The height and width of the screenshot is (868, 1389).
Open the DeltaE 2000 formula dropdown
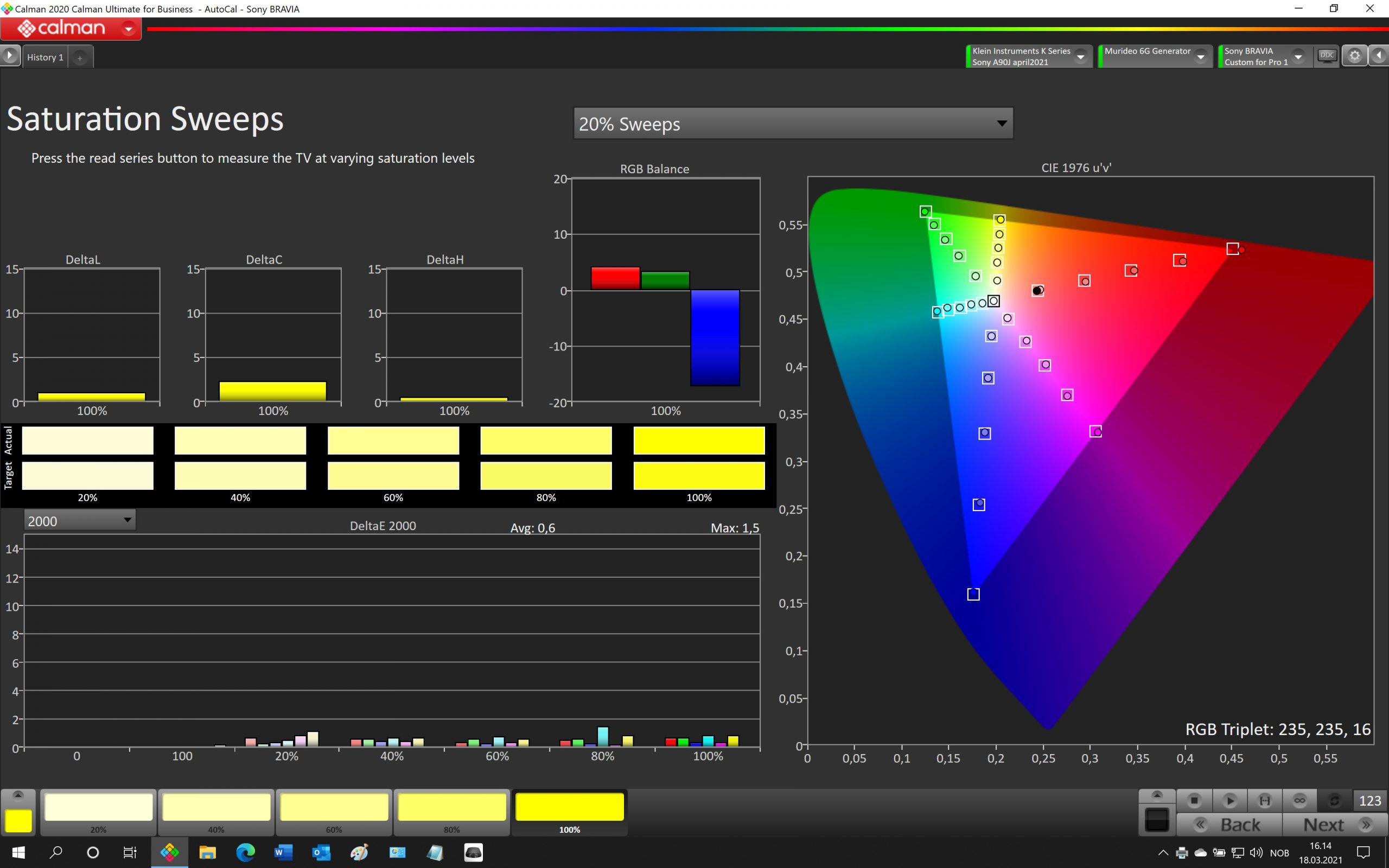[80, 521]
